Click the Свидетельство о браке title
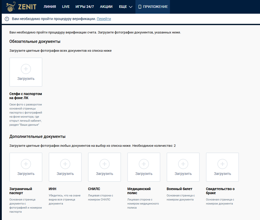 pos(220,191)
